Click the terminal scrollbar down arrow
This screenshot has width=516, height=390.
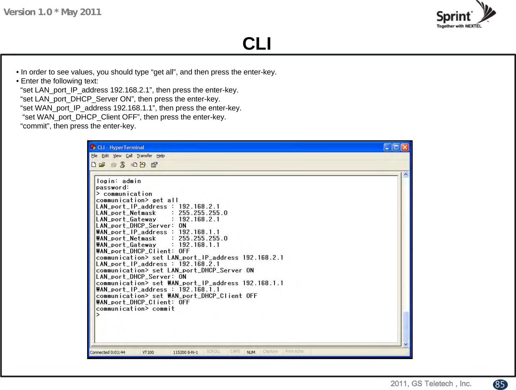tap(406, 344)
